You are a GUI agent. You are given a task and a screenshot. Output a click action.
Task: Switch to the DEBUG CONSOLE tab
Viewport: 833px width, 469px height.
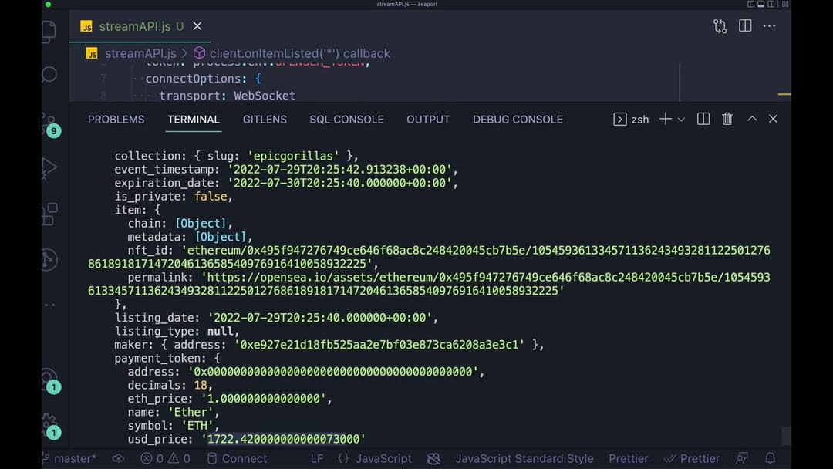[x=518, y=120]
